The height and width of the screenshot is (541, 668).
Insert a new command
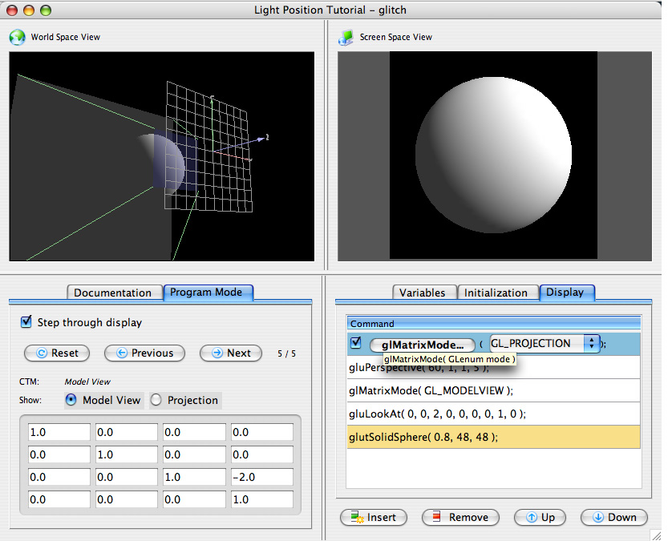point(373,517)
